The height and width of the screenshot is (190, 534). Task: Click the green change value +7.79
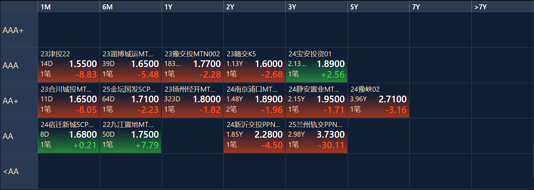pos(147,145)
